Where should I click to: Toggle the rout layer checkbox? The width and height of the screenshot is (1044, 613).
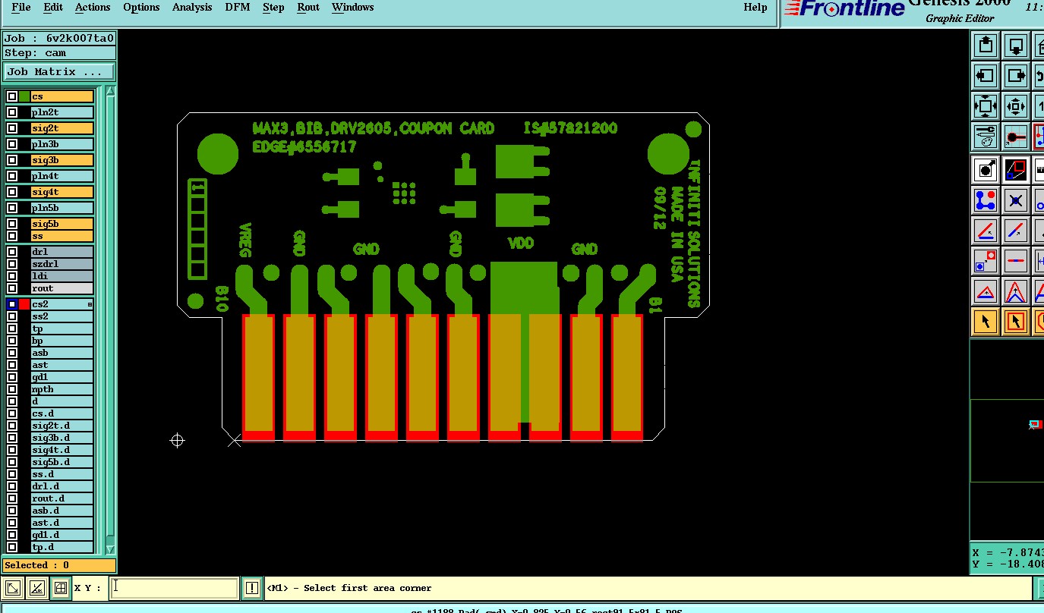12,288
